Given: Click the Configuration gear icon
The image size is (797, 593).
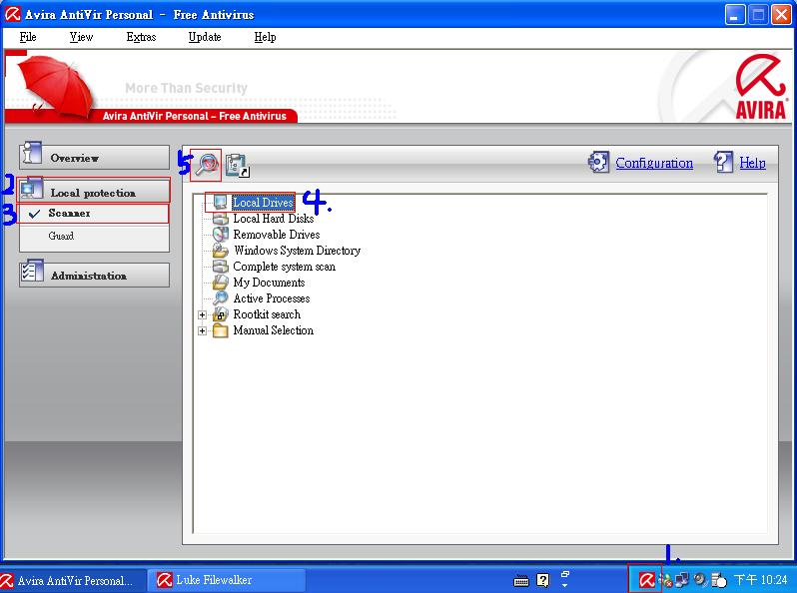Looking at the screenshot, I should [598, 163].
